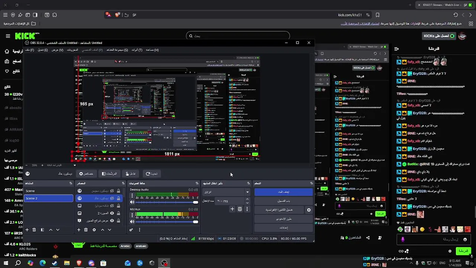Select Scene in OBS Scenes list
The width and height of the screenshot is (476, 268).
(x=49, y=191)
